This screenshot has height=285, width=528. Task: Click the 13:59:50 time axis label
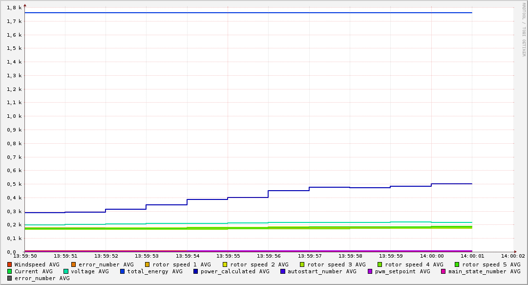tap(24, 256)
